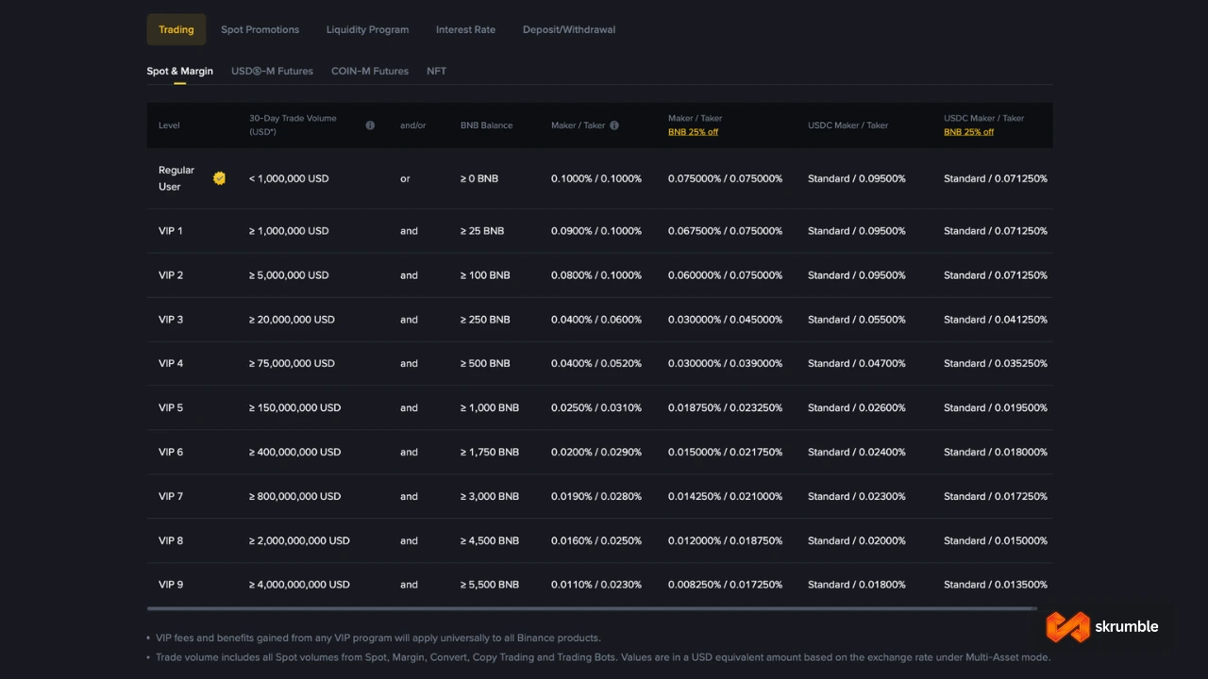This screenshot has height=679, width=1208.
Task: Click the '≥ 1,000 BNB' balance cell
Action: point(490,407)
